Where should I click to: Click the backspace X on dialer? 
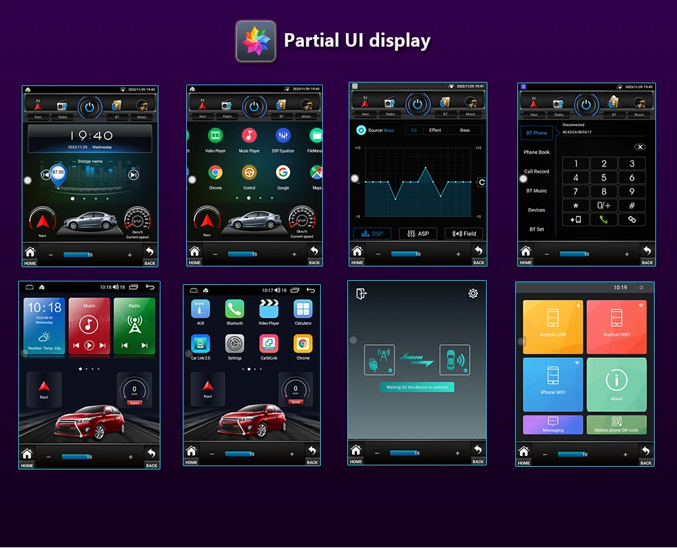(x=640, y=147)
